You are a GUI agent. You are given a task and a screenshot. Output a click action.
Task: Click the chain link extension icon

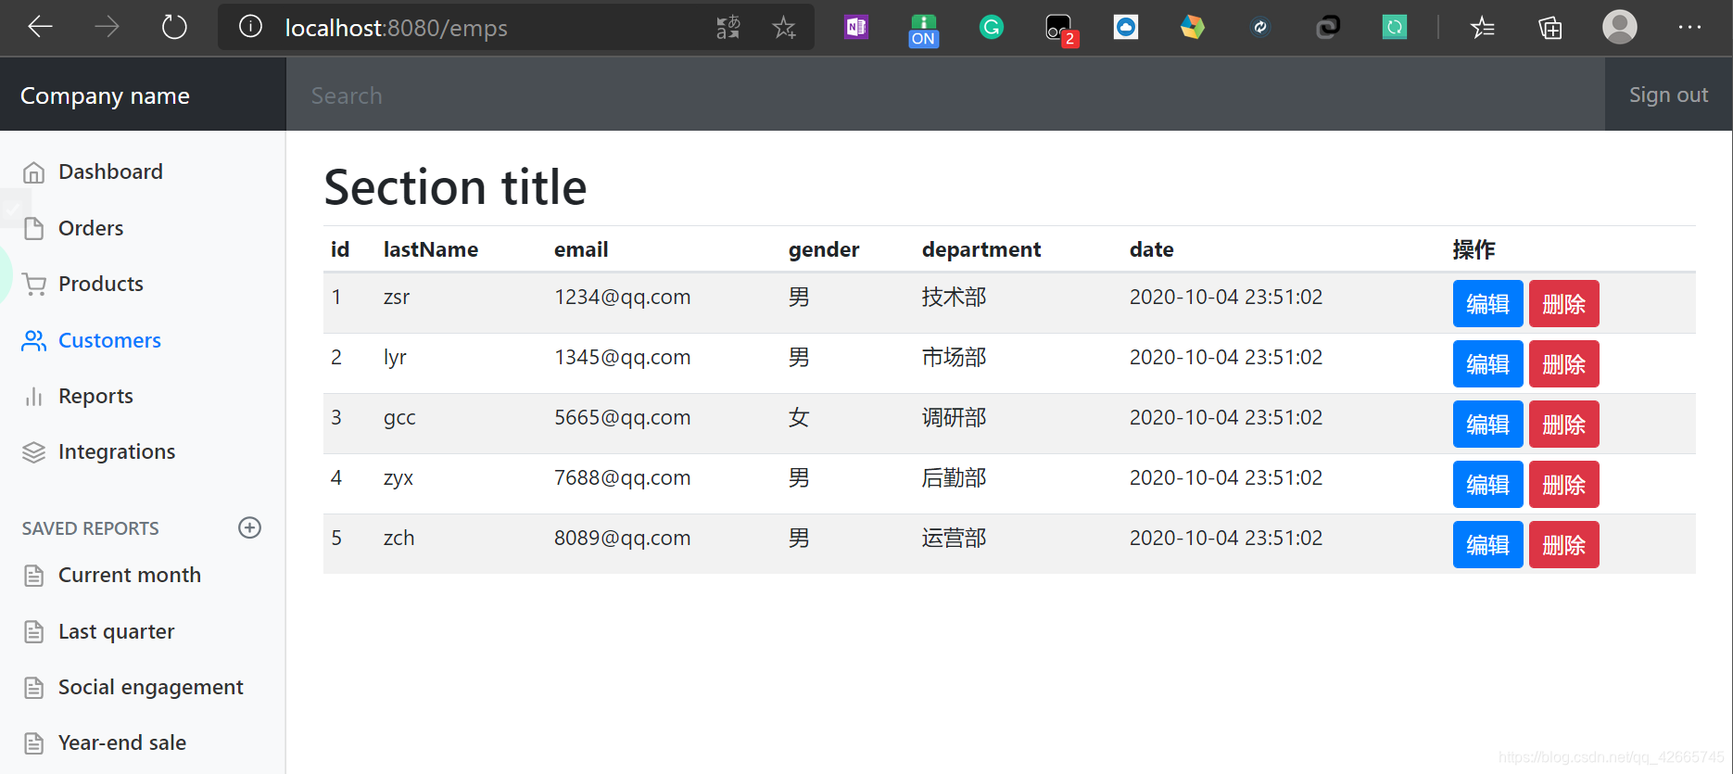pos(1328,28)
